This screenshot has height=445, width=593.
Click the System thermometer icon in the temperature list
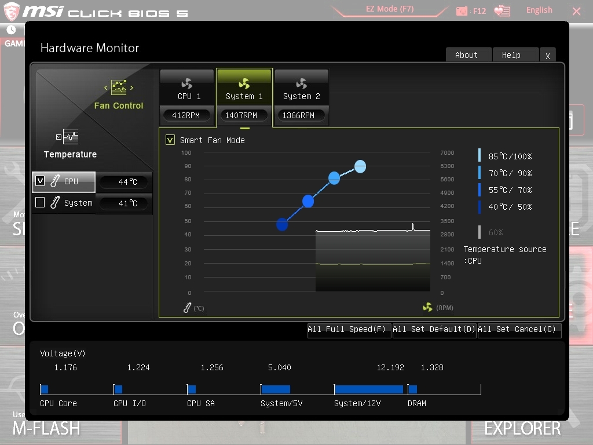(55, 203)
